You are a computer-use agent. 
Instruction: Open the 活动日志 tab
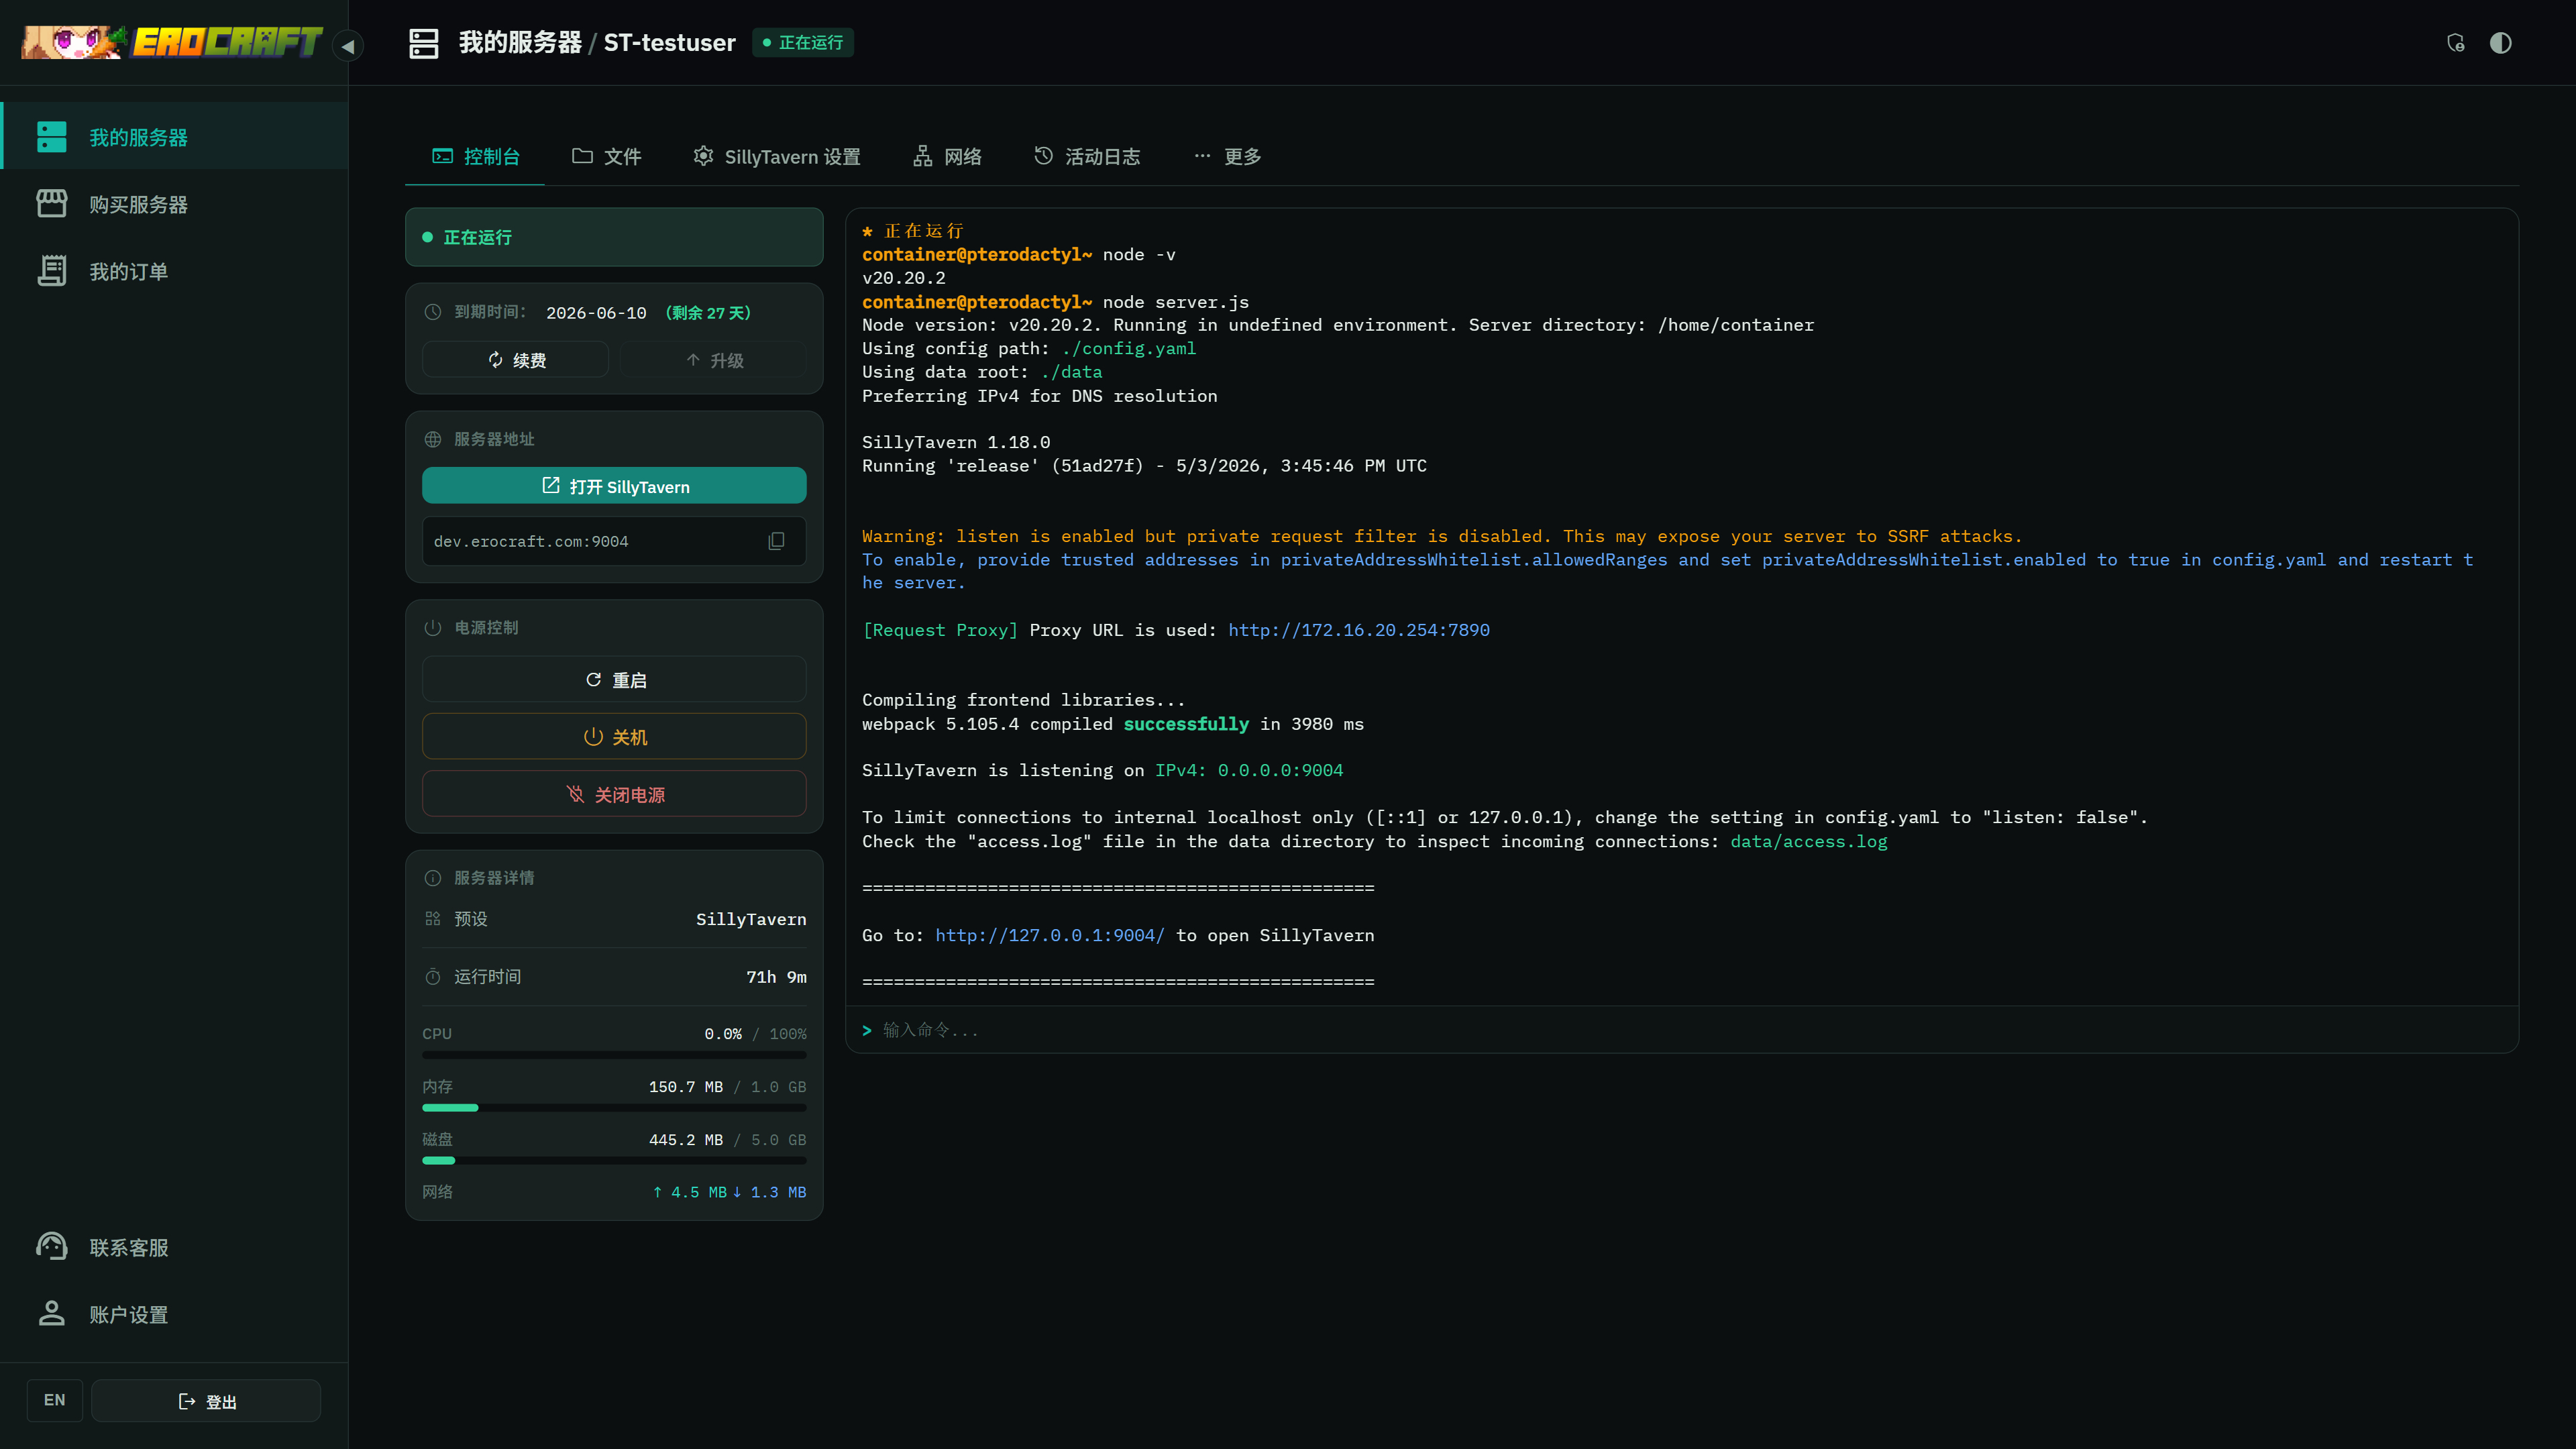pos(1087,156)
